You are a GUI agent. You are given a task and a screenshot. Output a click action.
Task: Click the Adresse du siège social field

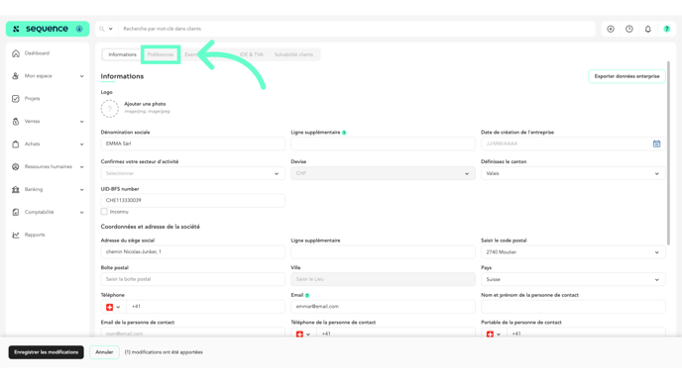coord(192,251)
